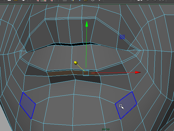174x131 pixels.
Task: Grab the red X-axis manipulator arrow tip
Action: pyautogui.click(x=138, y=72)
